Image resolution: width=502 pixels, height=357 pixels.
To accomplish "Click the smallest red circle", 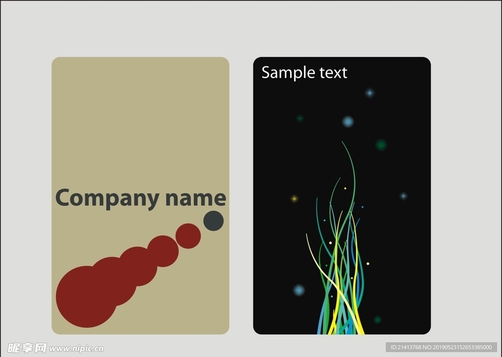I will pyautogui.click(x=188, y=236).
